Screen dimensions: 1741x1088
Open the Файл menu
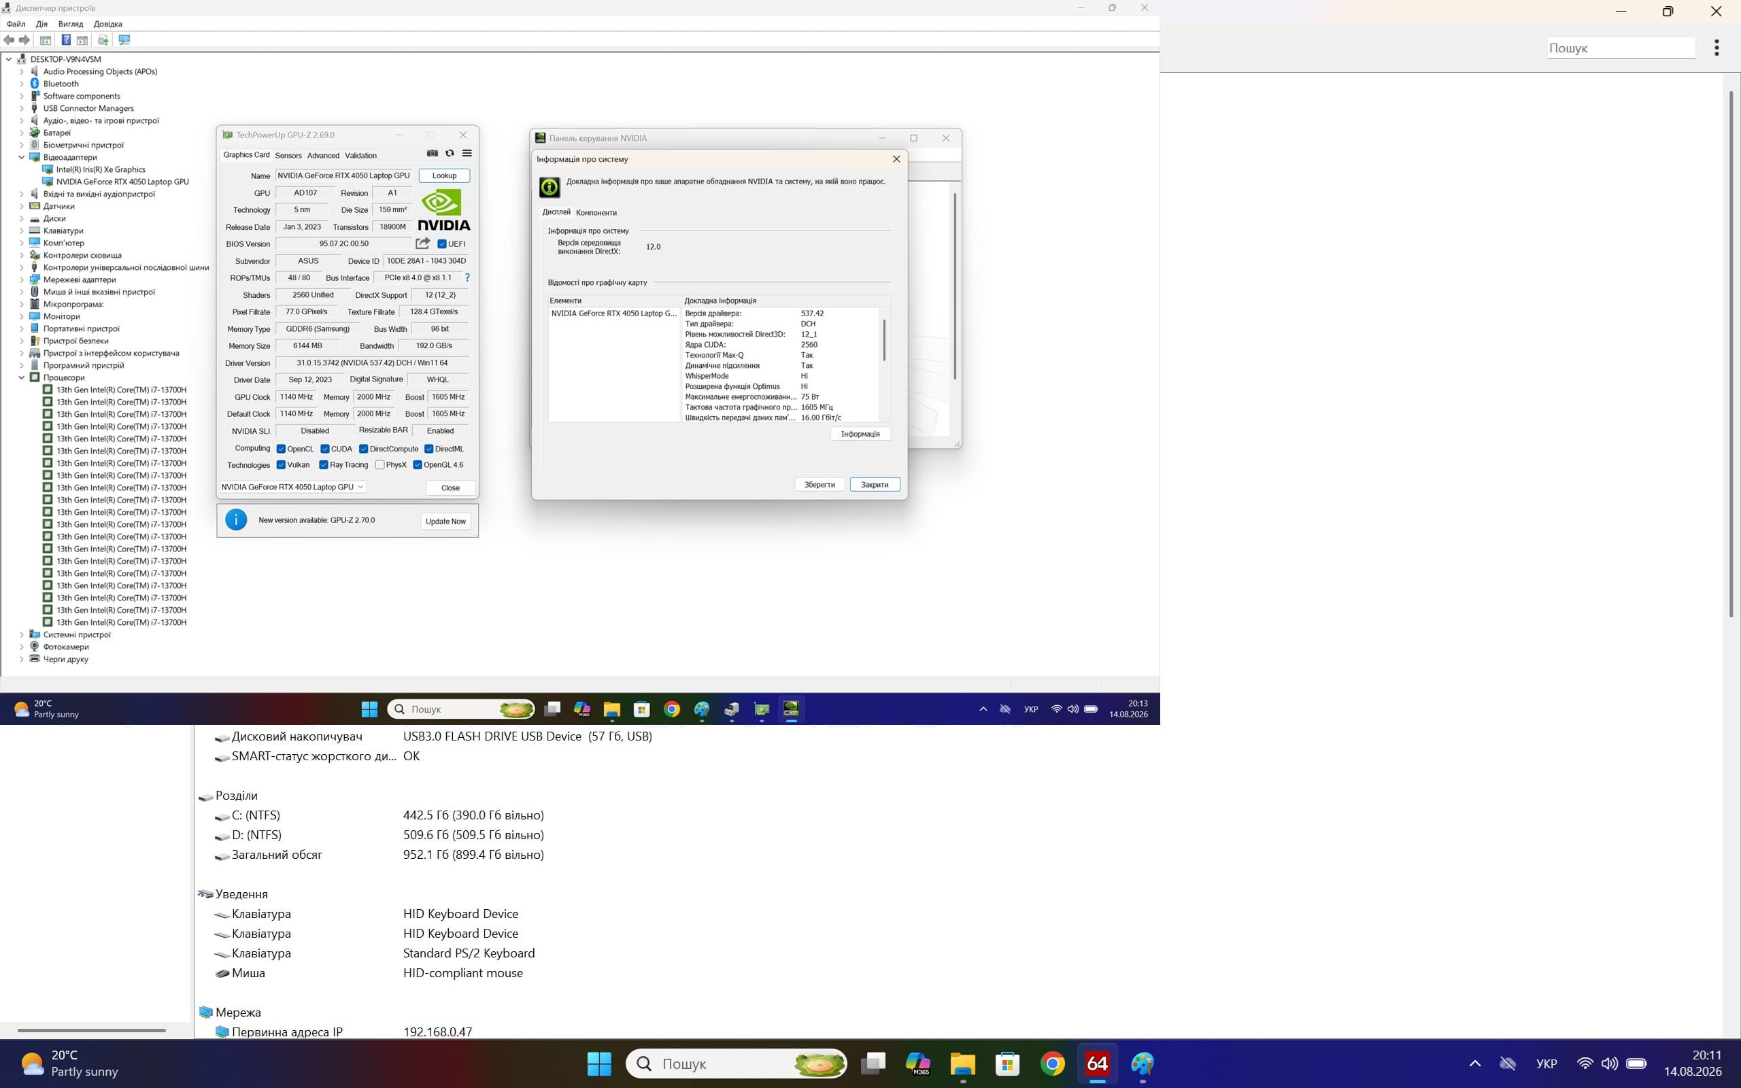tap(16, 24)
